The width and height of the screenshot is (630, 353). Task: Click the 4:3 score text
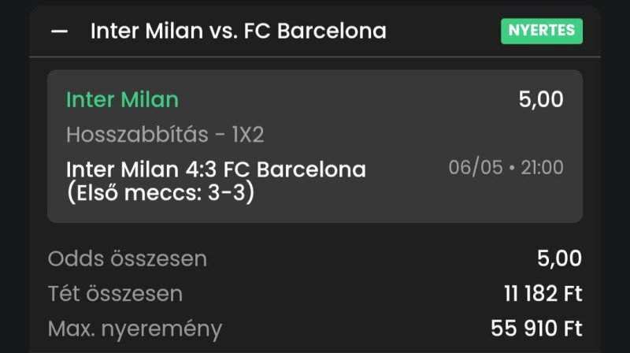pos(201,169)
